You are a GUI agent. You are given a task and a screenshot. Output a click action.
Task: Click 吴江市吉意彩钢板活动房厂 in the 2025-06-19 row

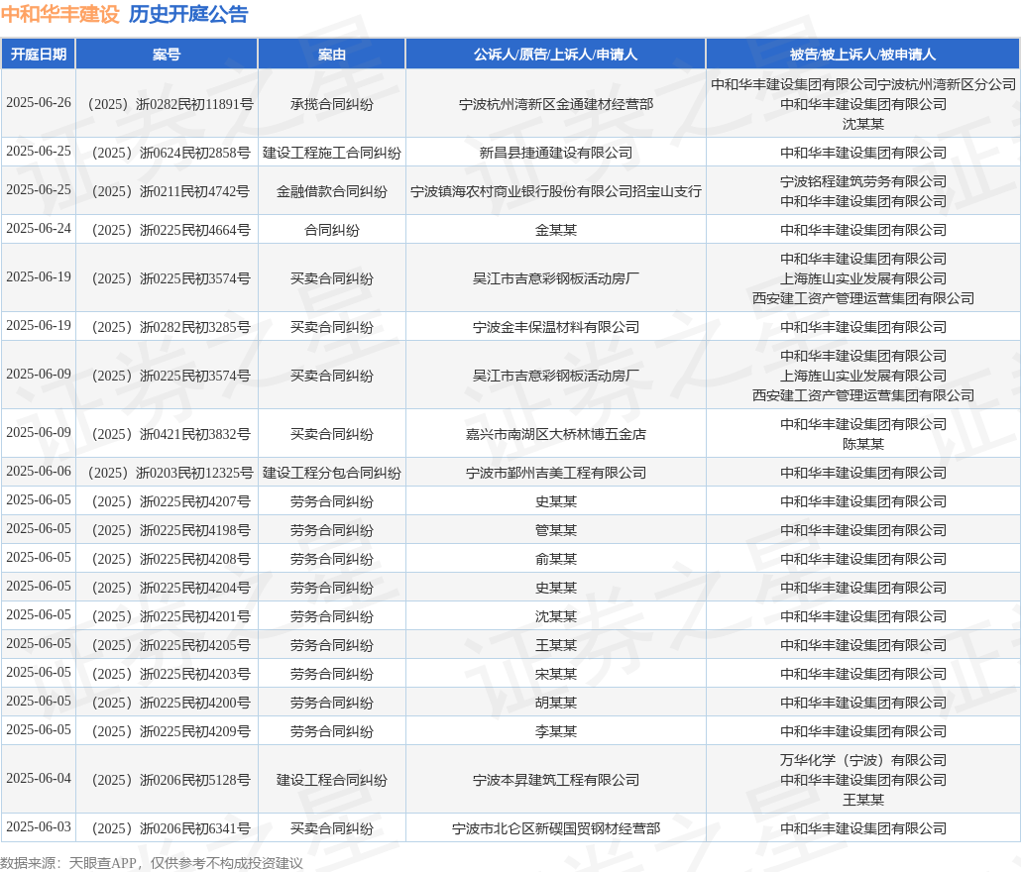pyautogui.click(x=555, y=278)
